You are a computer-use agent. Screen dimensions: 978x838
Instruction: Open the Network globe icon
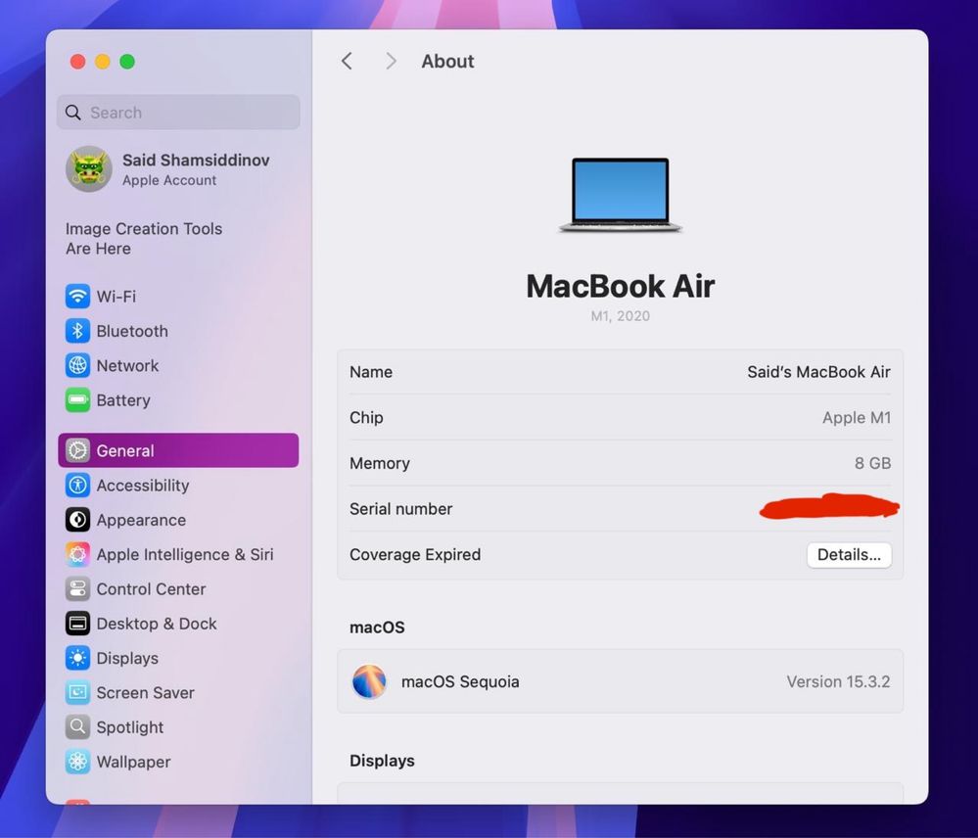pyautogui.click(x=77, y=365)
